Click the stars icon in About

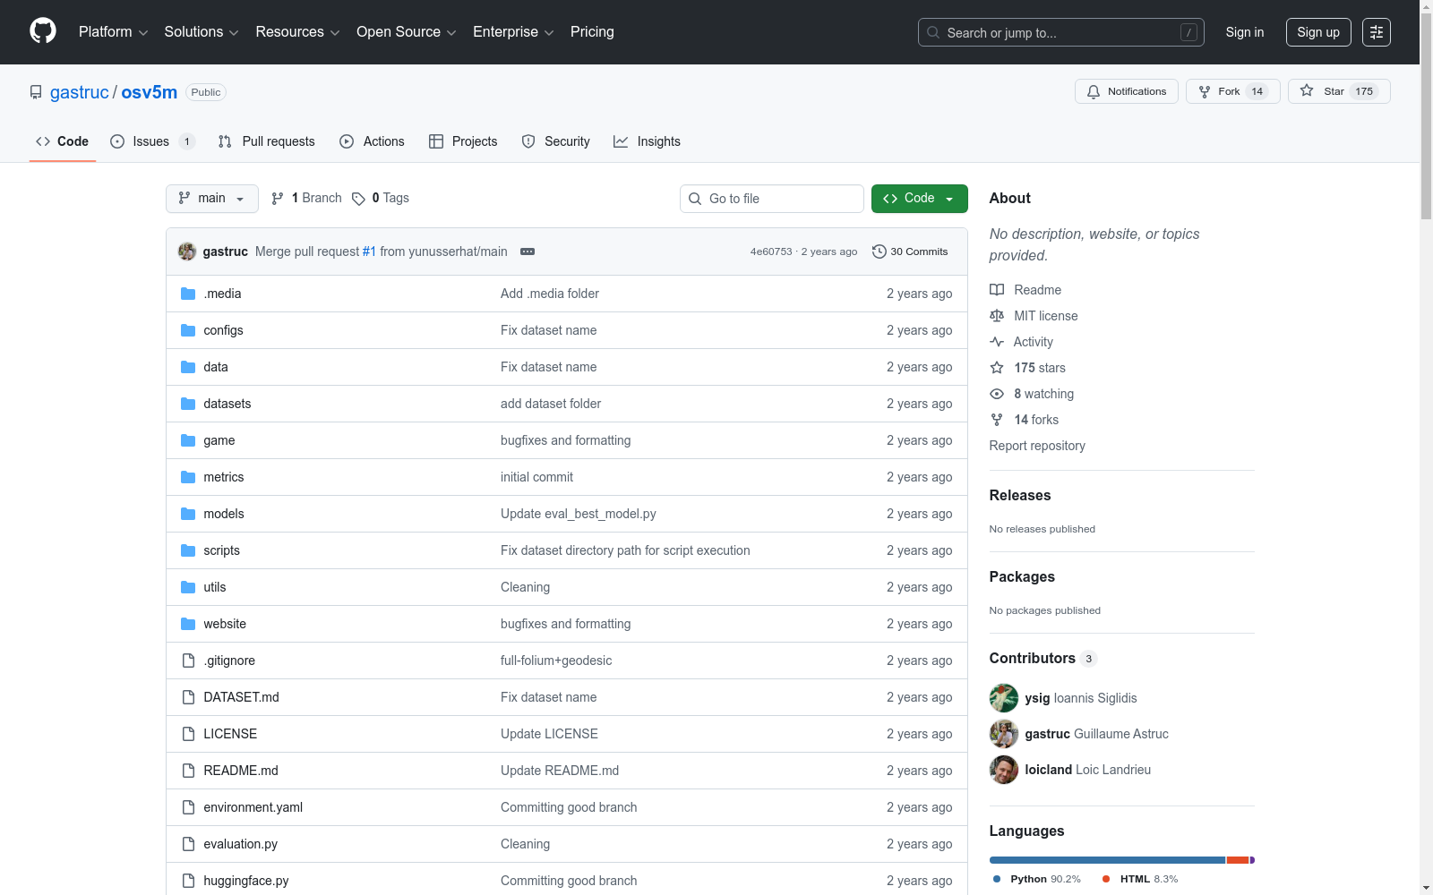[x=997, y=368]
